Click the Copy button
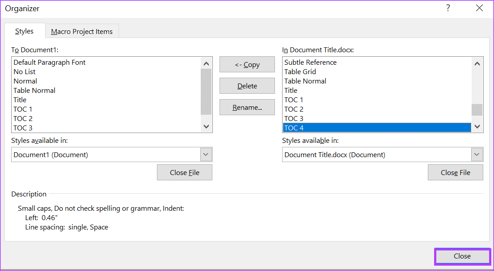 (247, 65)
